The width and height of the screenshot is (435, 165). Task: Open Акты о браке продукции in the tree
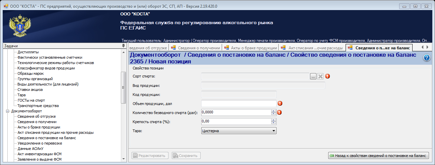point(39,127)
